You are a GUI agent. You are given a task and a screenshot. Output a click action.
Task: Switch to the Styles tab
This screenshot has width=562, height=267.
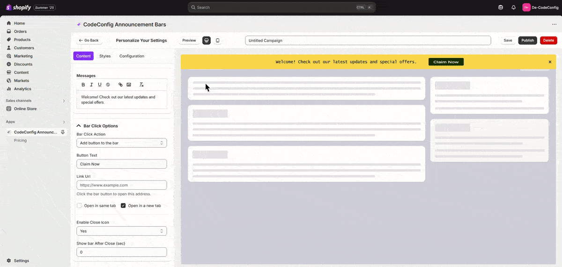tap(105, 56)
